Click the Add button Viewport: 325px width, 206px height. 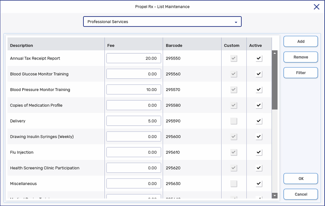pos(301,41)
